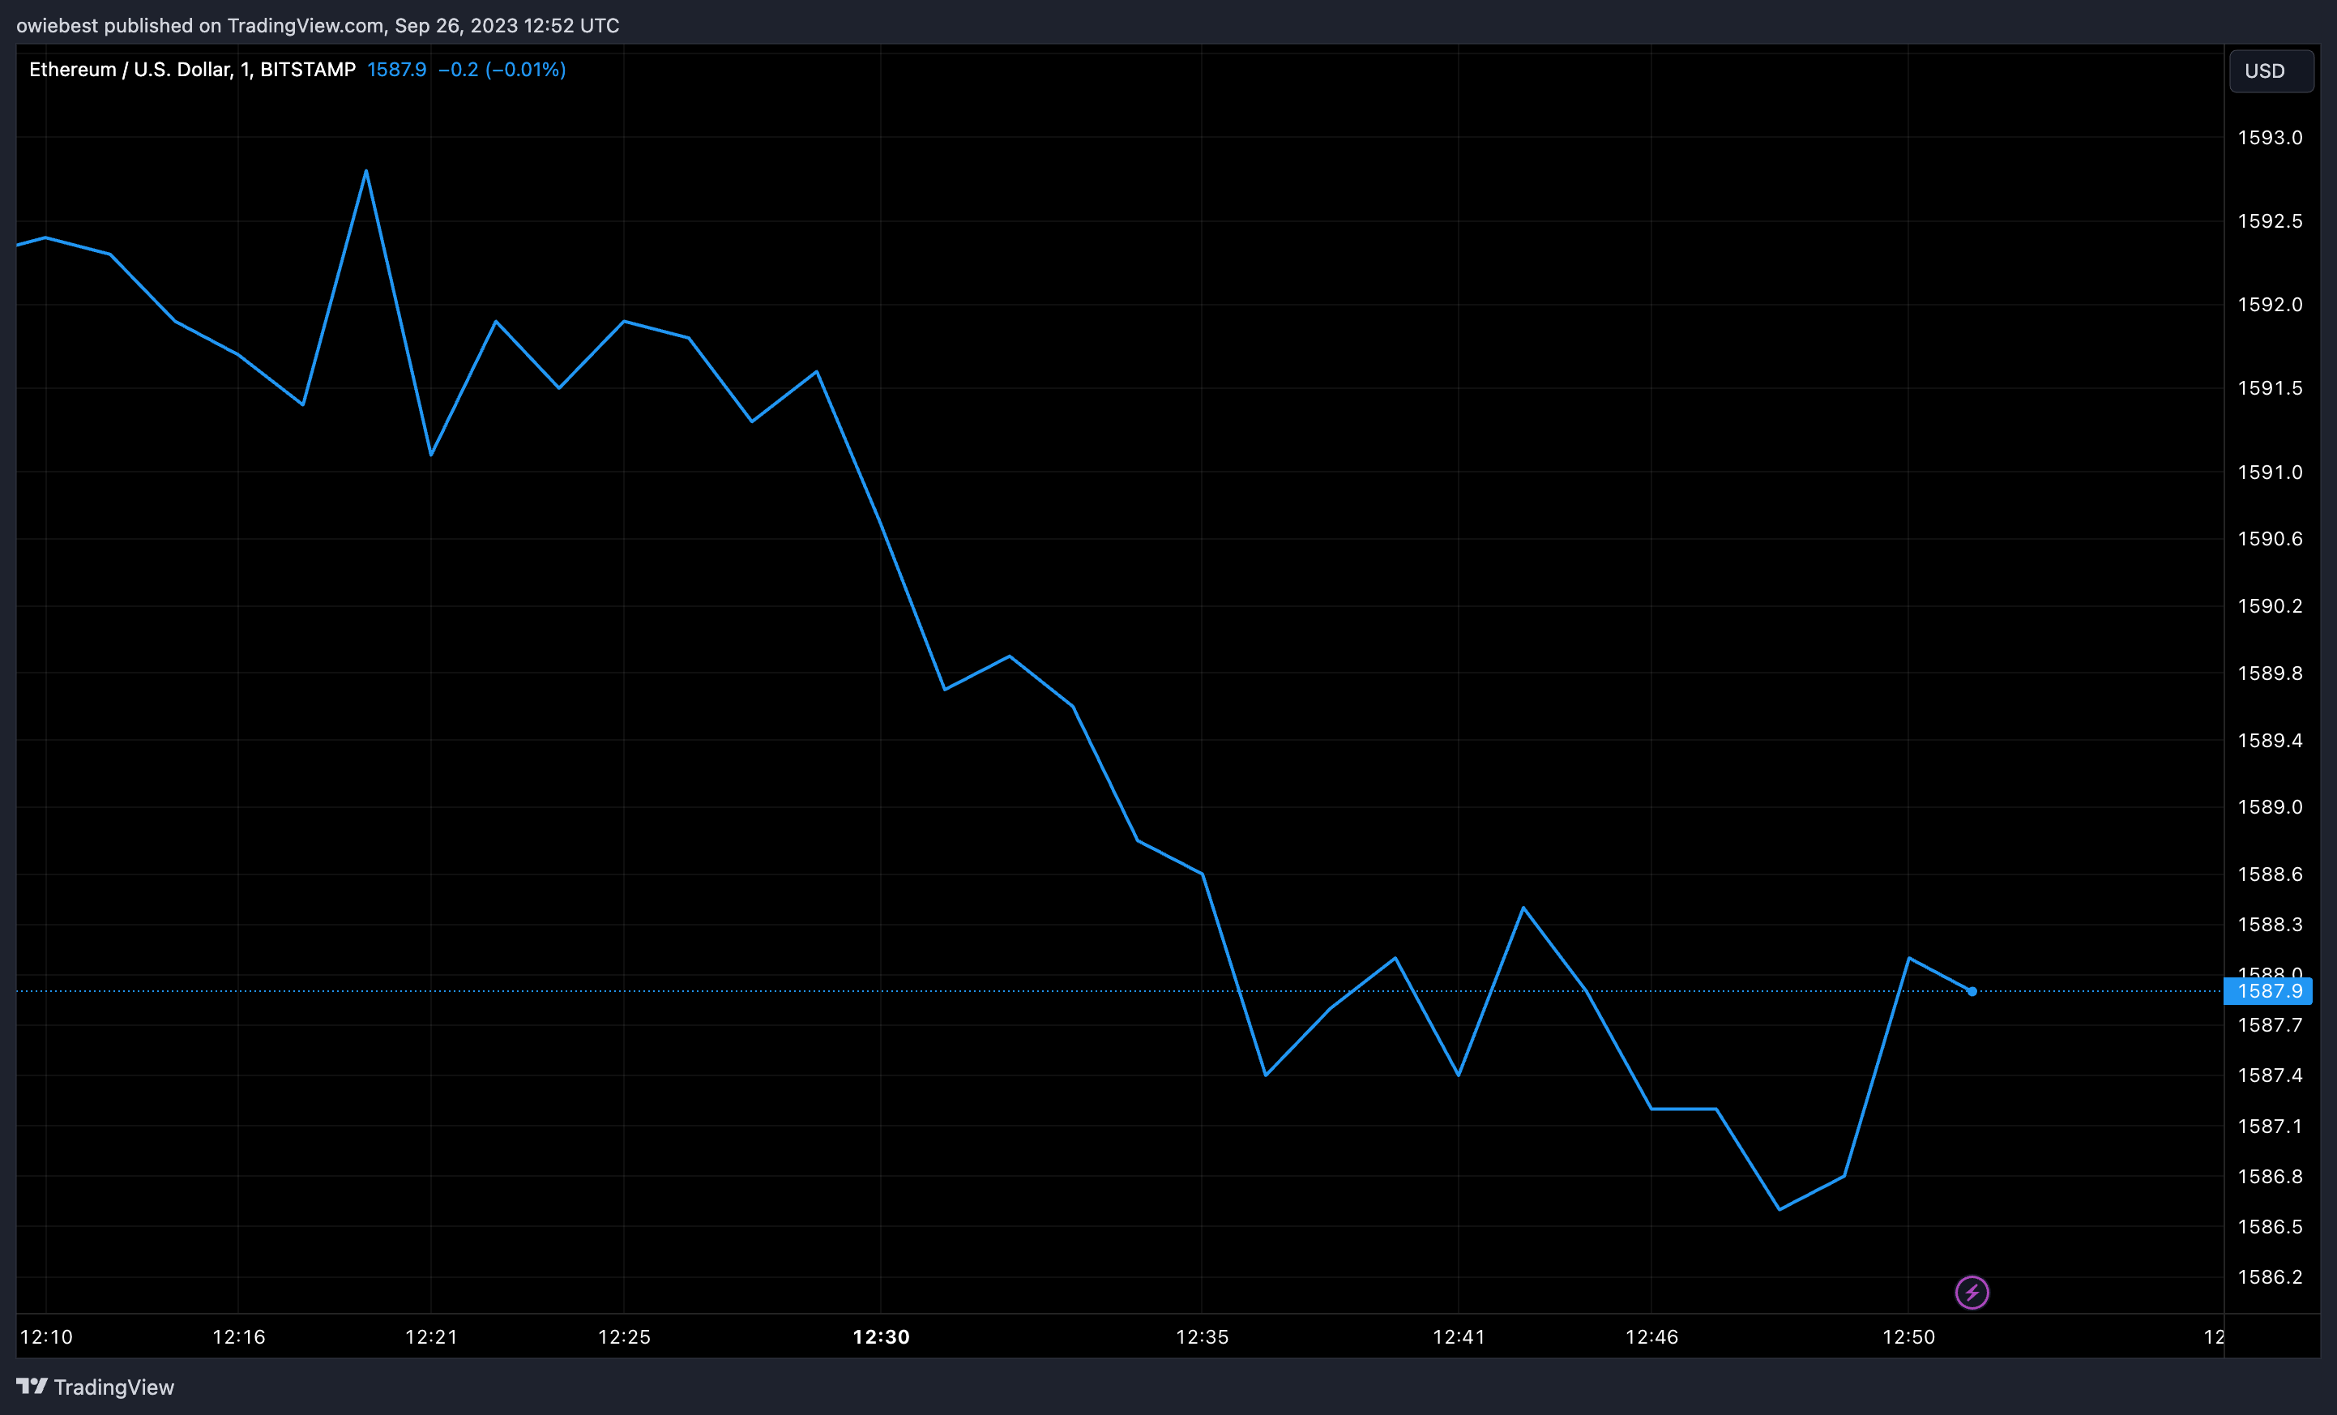Click the last price dot on the line
Viewport: 2337px width, 1415px height.
(1972, 991)
